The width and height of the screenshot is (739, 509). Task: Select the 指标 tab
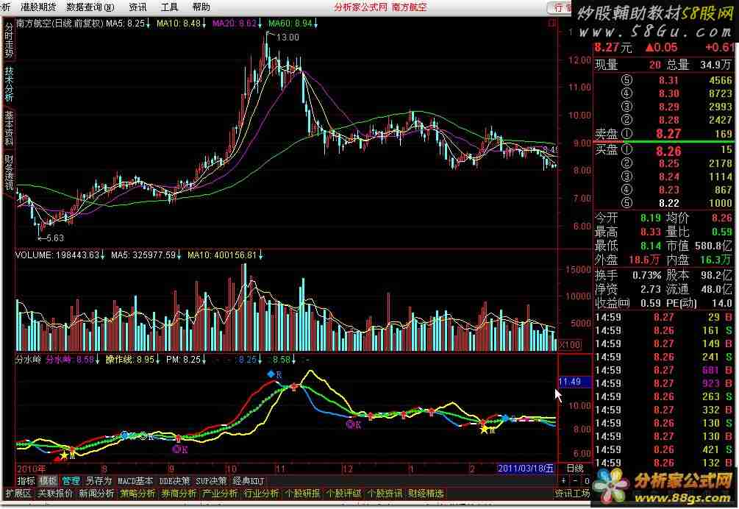[26, 481]
